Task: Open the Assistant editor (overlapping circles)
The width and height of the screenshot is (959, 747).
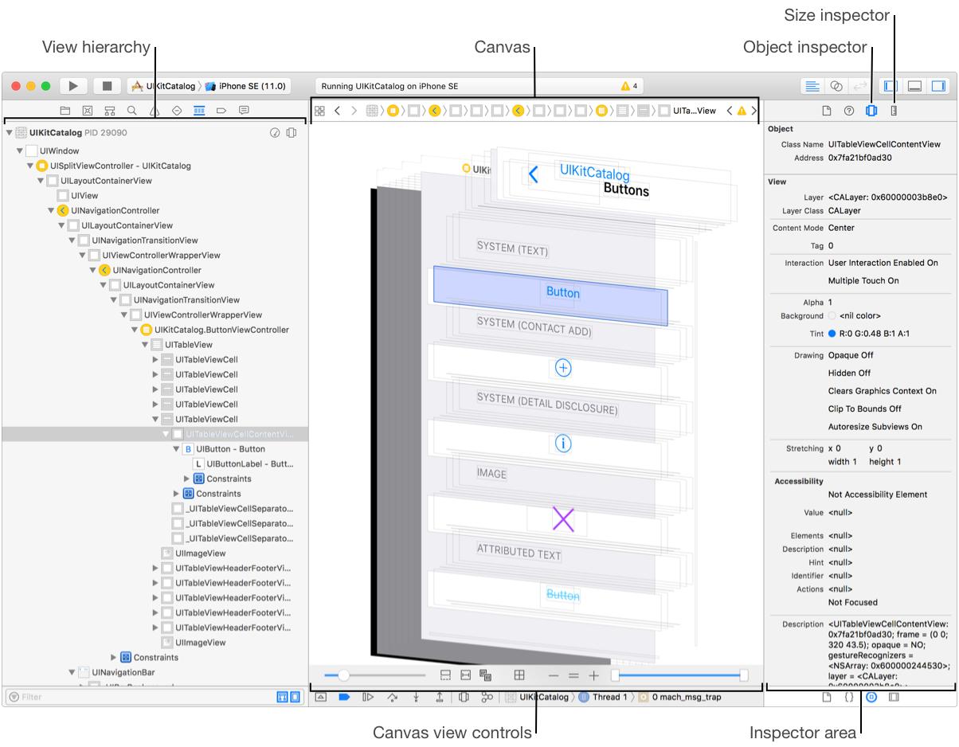Action: (x=836, y=86)
